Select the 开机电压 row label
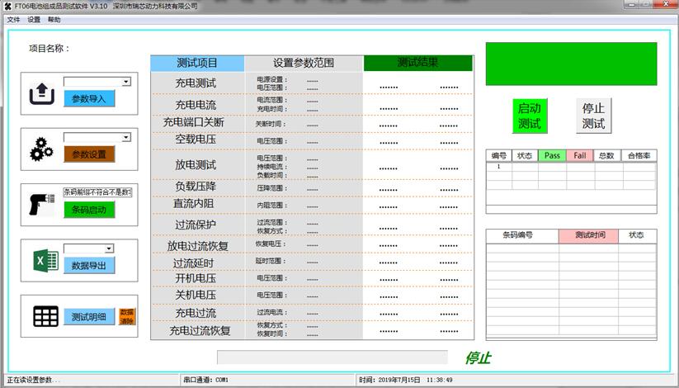The width and height of the screenshot is (679, 388). [196, 278]
